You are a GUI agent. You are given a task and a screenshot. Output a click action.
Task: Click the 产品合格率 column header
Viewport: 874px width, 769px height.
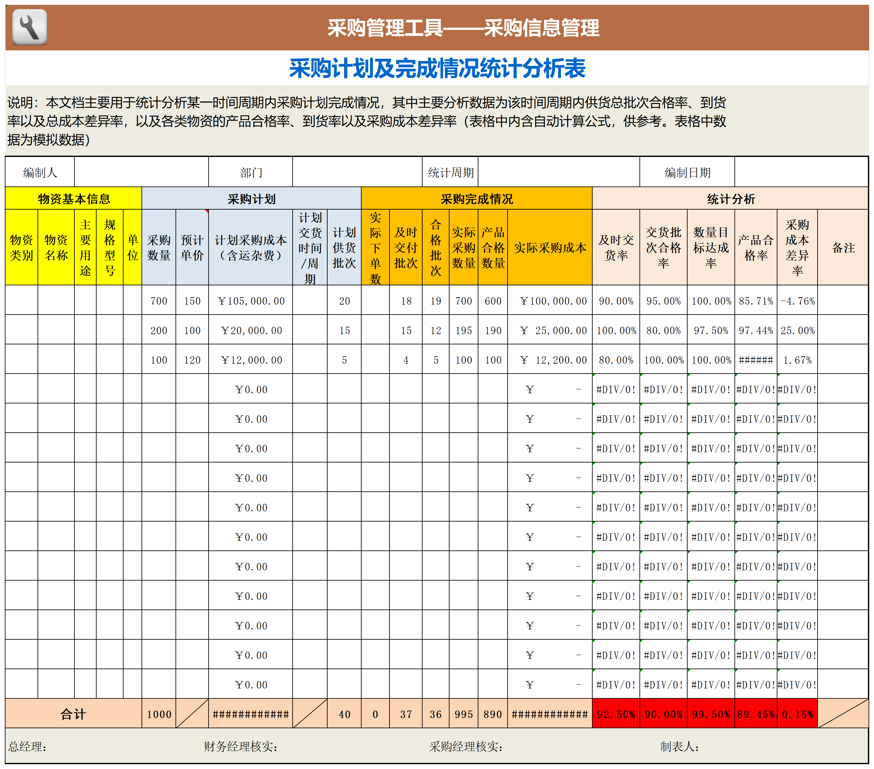tap(756, 247)
